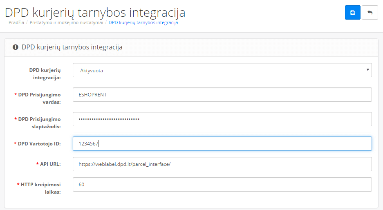Open the DPD kurjerių integracija dropdown
This screenshot has height=210, width=383.
click(x=222, y=70)
